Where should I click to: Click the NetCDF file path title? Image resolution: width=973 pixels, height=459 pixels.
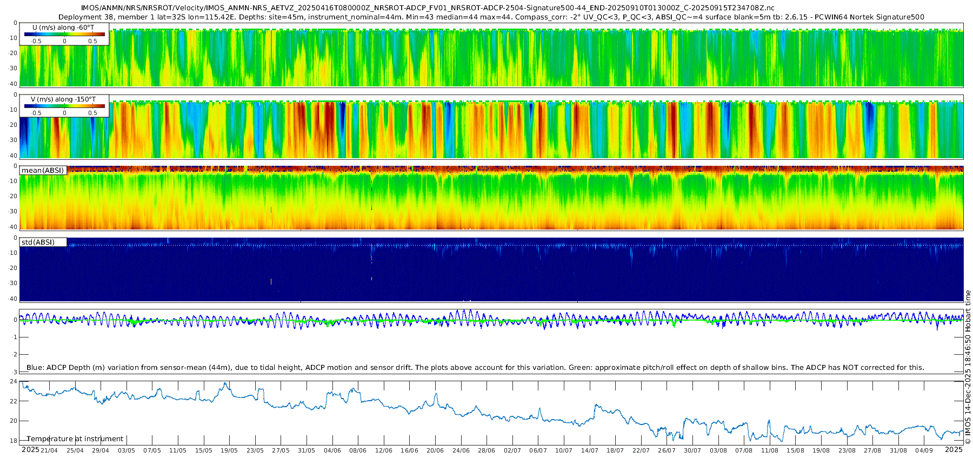[427, 8]
